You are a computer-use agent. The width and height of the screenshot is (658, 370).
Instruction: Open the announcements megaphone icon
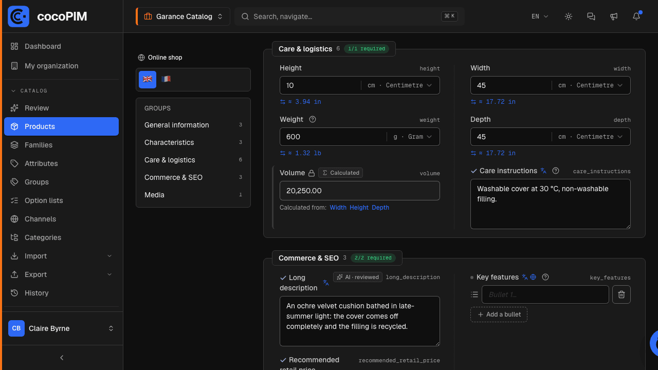tap(614, 16)
